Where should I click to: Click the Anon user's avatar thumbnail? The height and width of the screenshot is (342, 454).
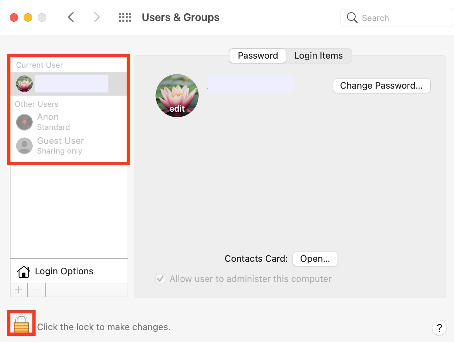[24, 122]
